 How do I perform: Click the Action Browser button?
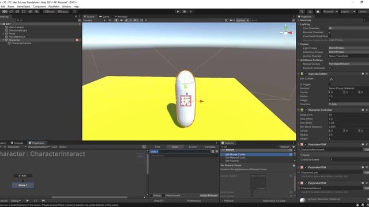(209, 195)
